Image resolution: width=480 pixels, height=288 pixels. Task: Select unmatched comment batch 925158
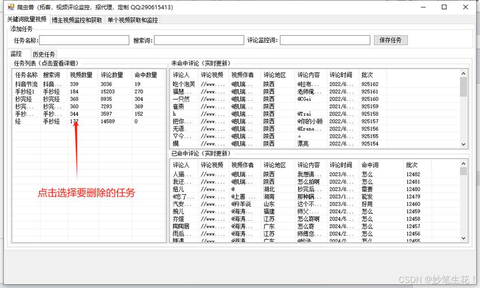point(314,113)
